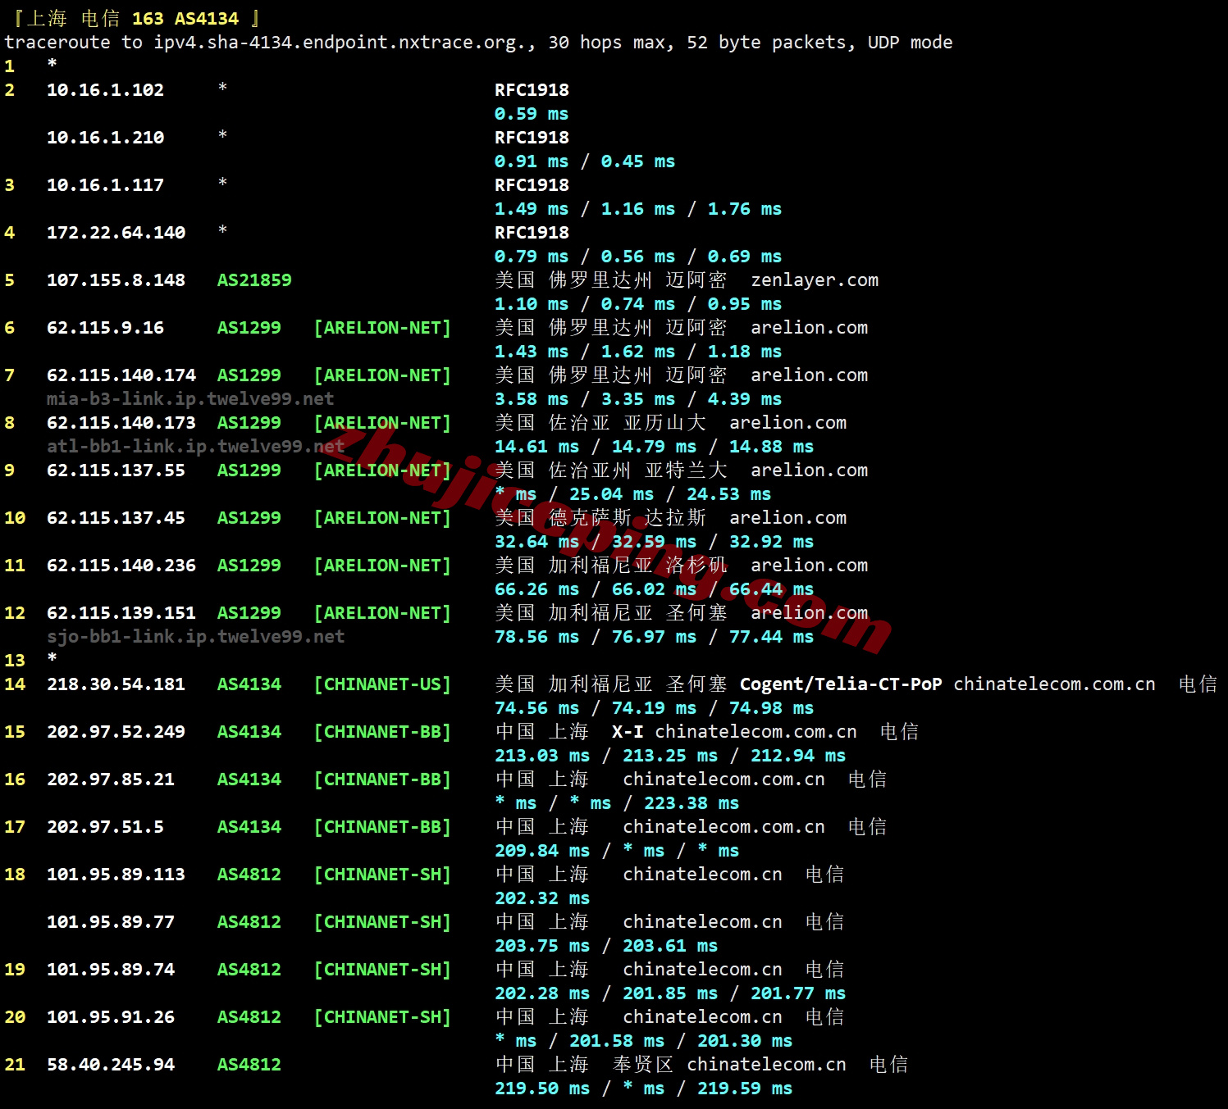Click the X-I label on hop 15
Screen dimensions: 1228x1109
628,732
